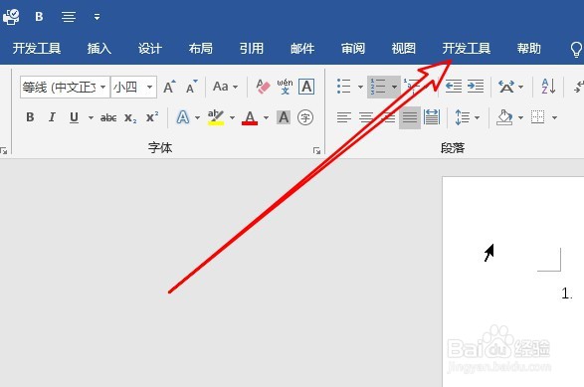Open the shading color dropdown arrow

520,117
